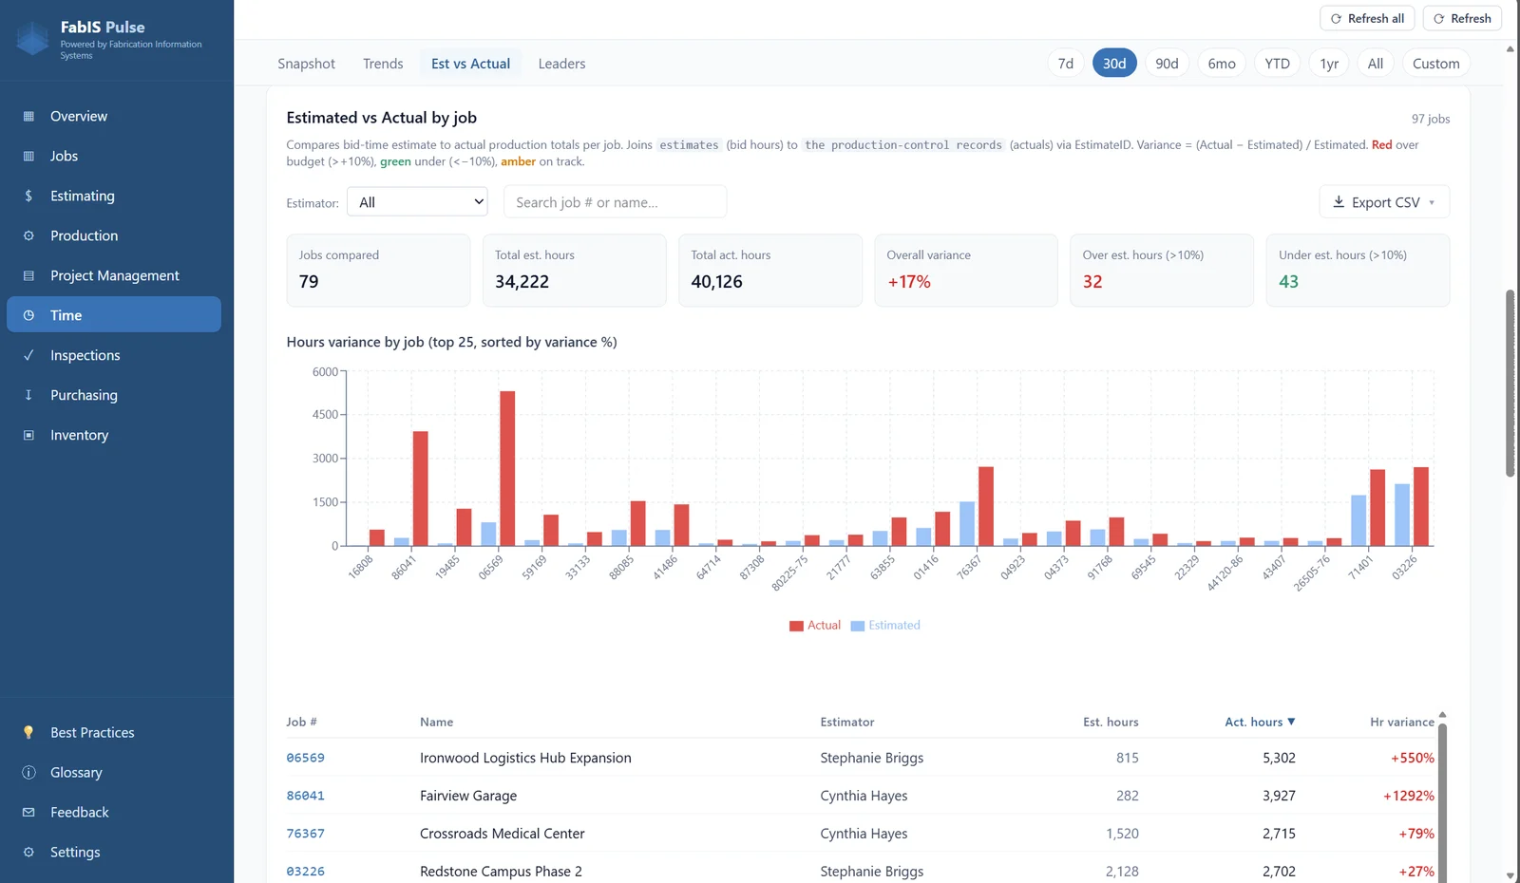Click Redstone Campus Phase 2 name
The height and width of the screenshot is (883, 1520).
click(501, 872)
